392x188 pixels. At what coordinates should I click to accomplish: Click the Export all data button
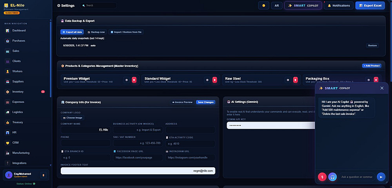72,32
